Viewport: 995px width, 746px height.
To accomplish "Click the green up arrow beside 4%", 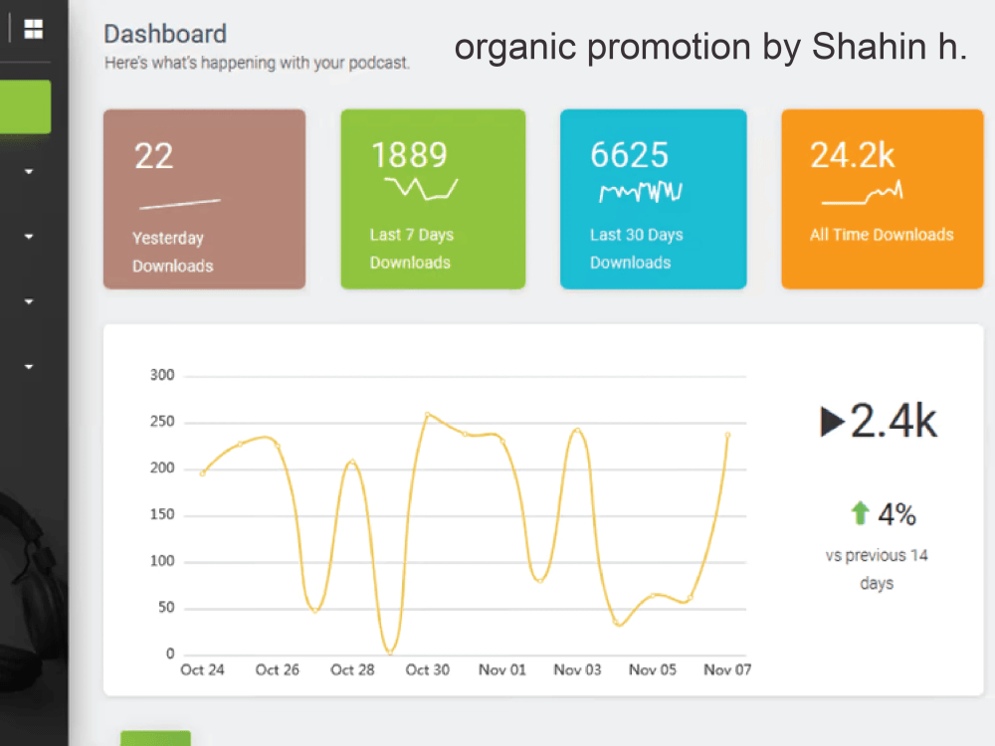I will click(860, 512).
